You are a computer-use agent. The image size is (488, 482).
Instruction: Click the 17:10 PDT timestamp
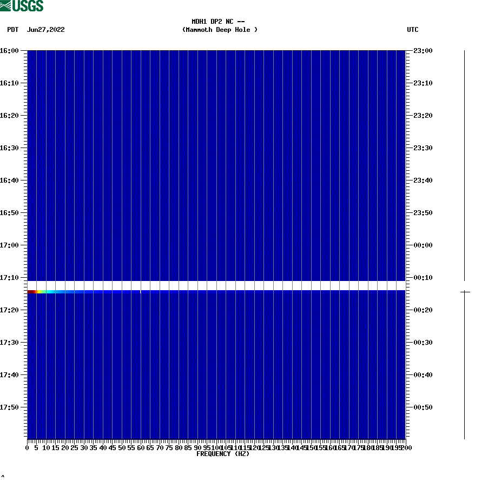click(x=12, y=277)
